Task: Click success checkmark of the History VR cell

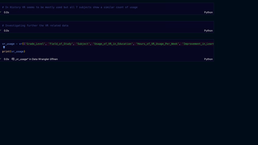Action: tap(1, 12)
